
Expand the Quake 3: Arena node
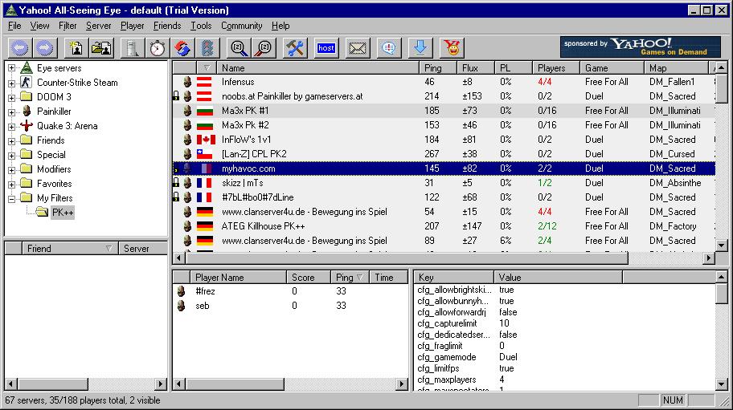pyautogui.click(x=12, y=127)
